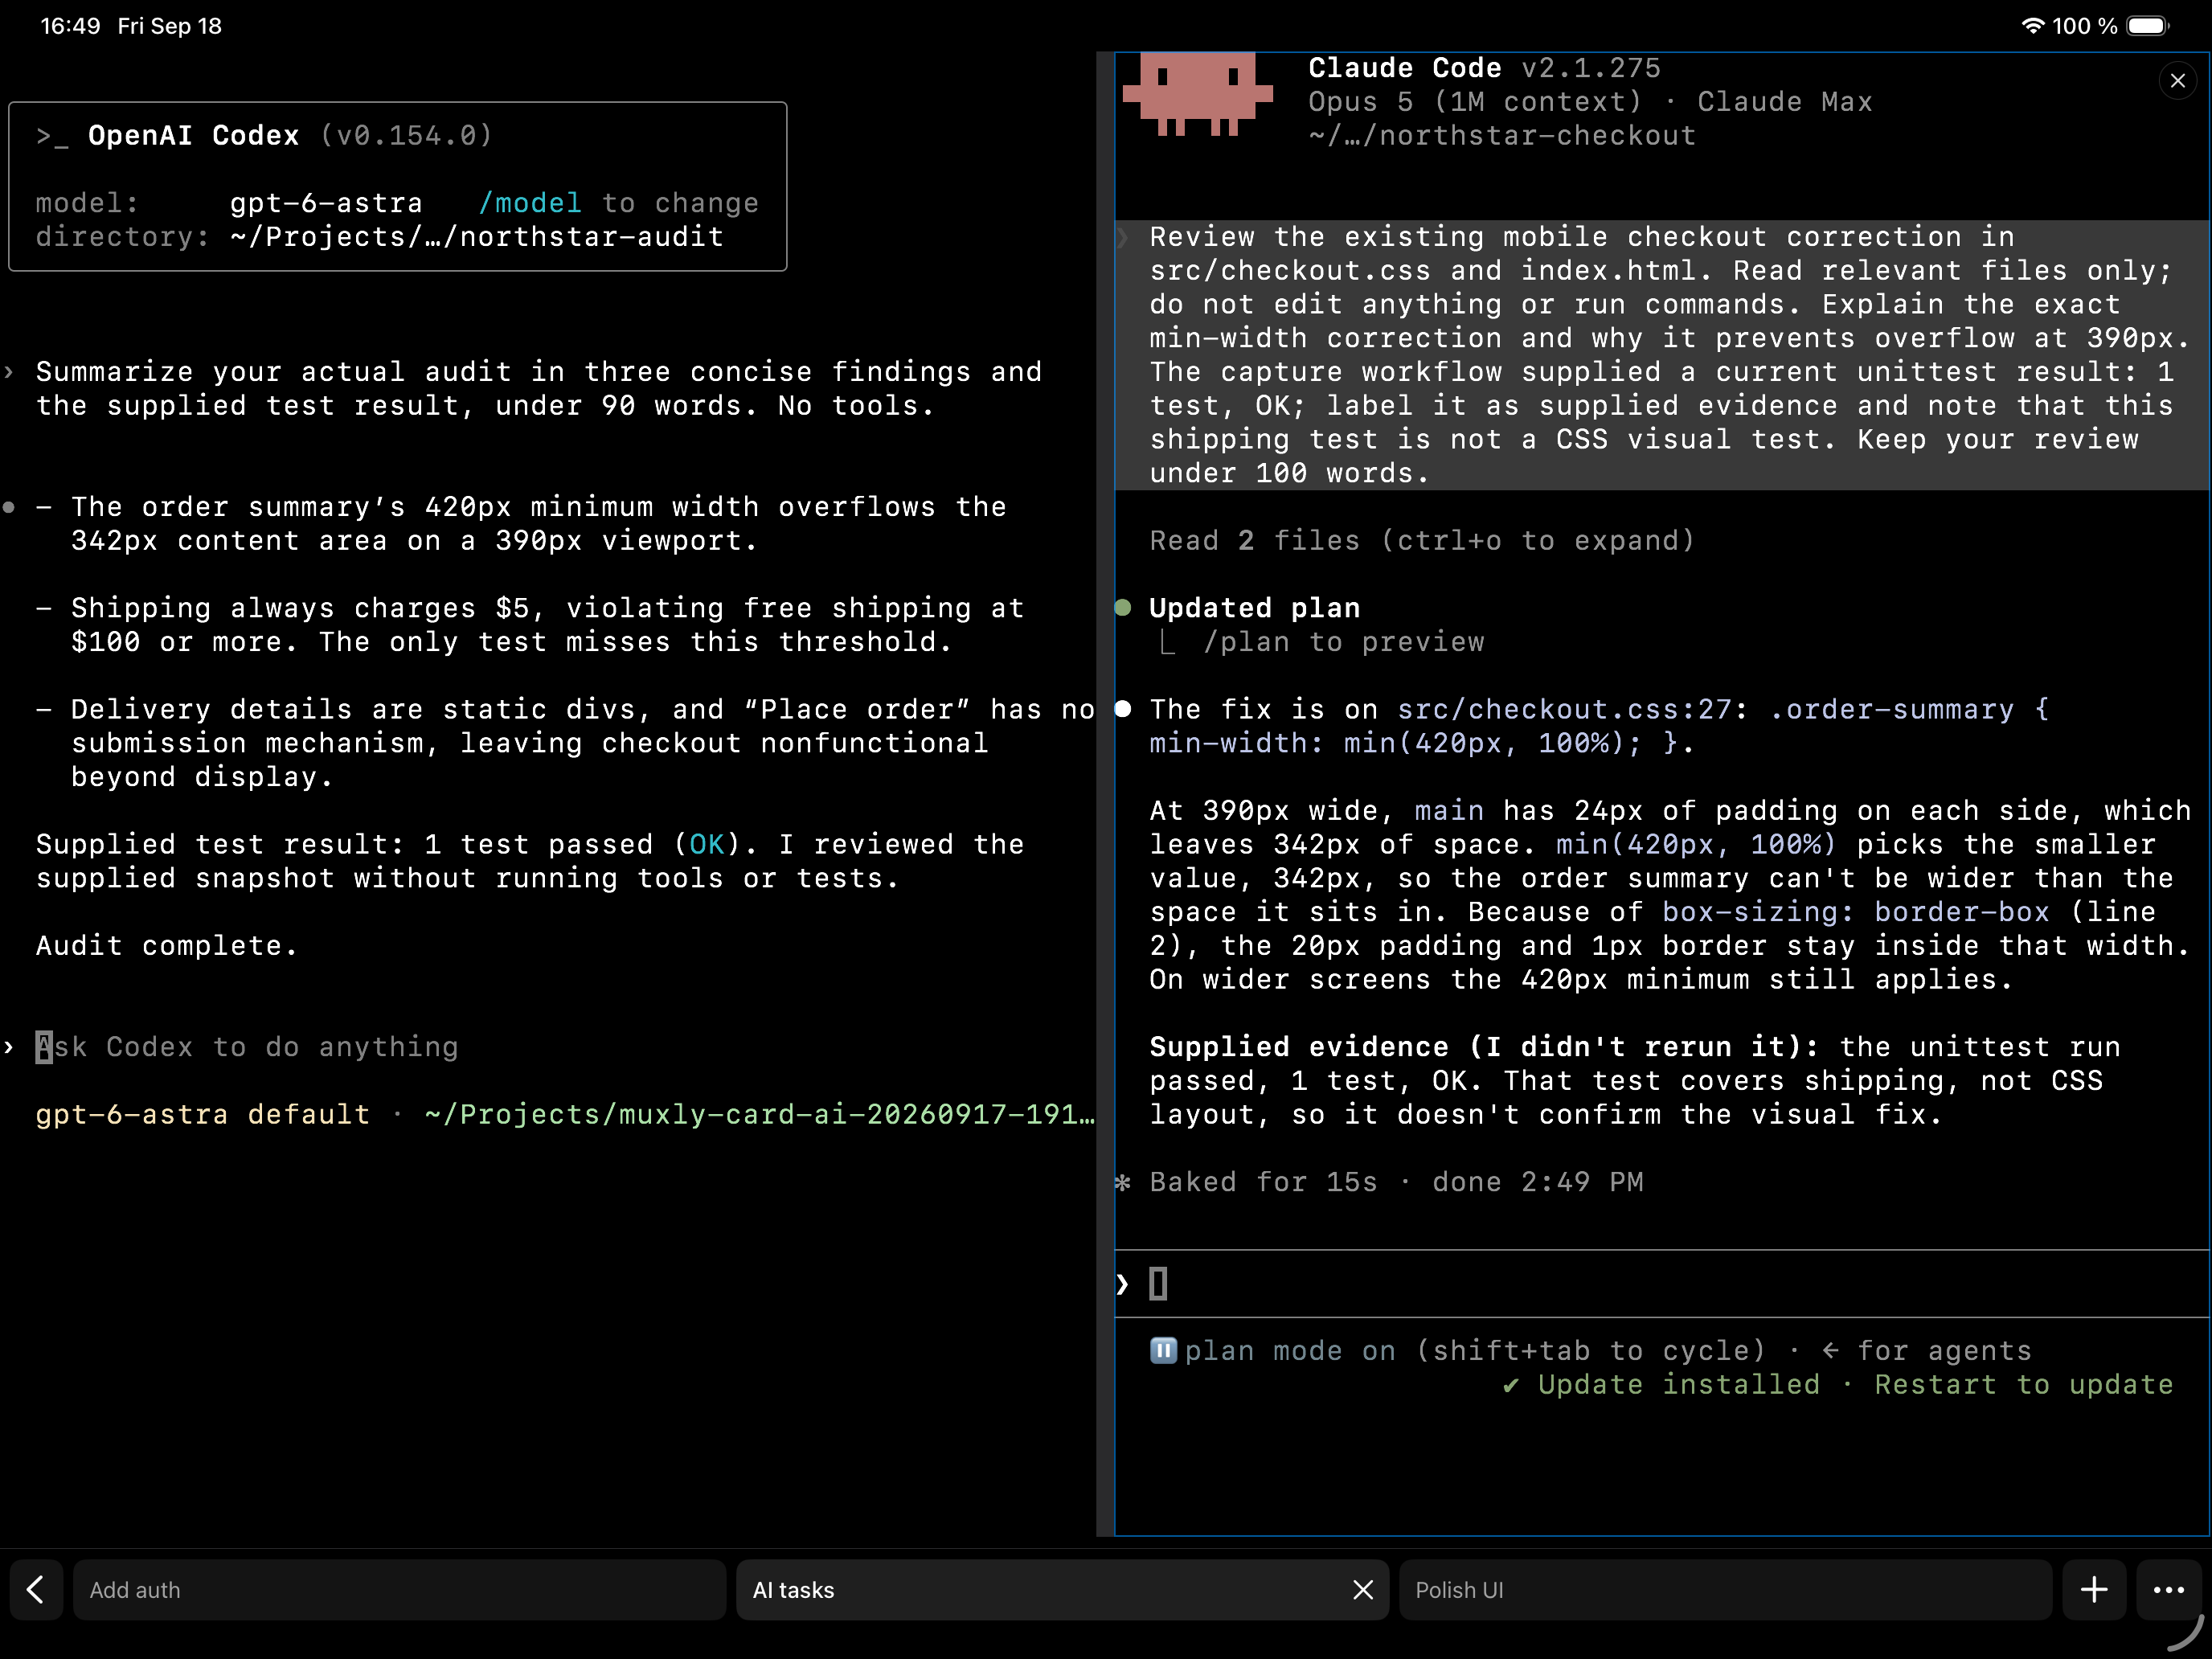
Task: Focus the Ask Codex to do anything prompt
Action: (247, 1047)
